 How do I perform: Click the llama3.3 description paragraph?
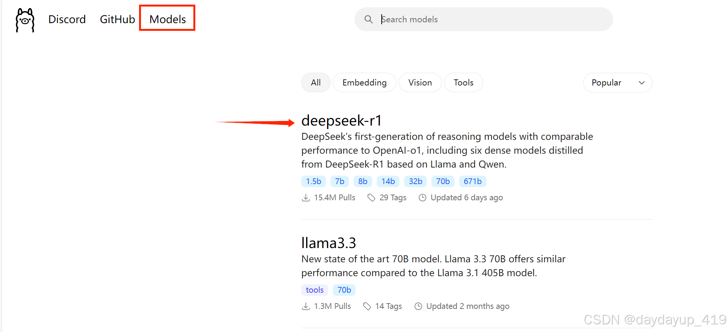[433, 266]
